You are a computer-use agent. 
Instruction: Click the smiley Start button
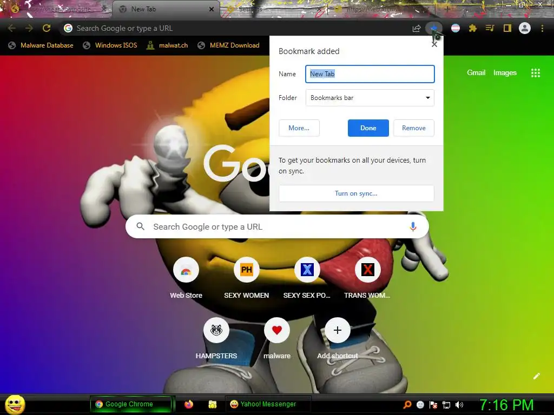pos(15,404)
